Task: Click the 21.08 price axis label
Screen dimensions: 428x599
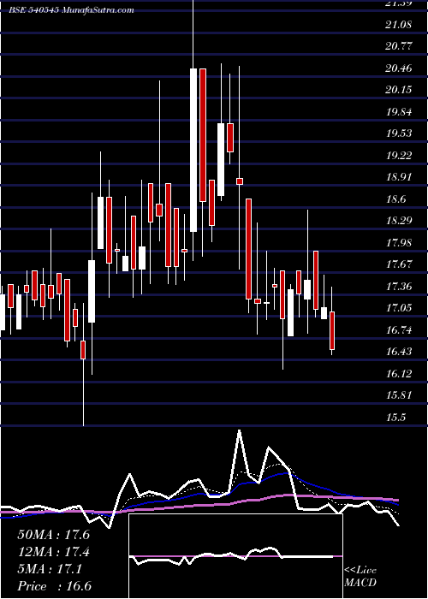Action: click(399, 25)
